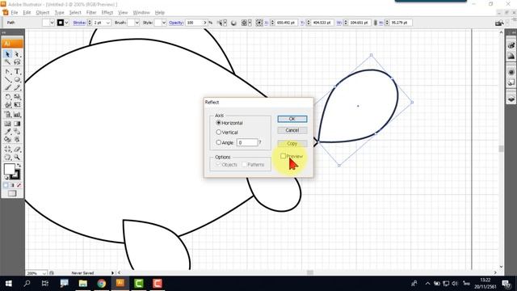The image size is (517, 291).
Task: Select the Selection tool (black arrow)
Action: [x=7, y=54]
